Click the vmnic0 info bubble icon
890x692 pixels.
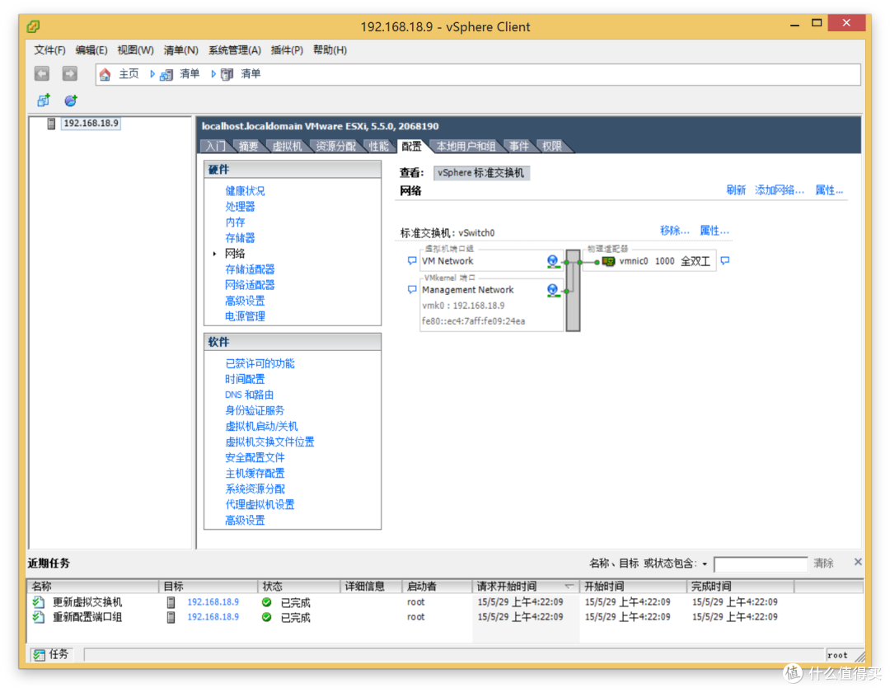click(725, 261)
